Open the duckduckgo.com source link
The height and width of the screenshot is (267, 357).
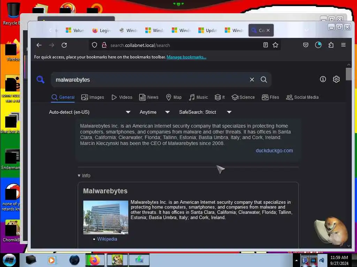point(274,151)
